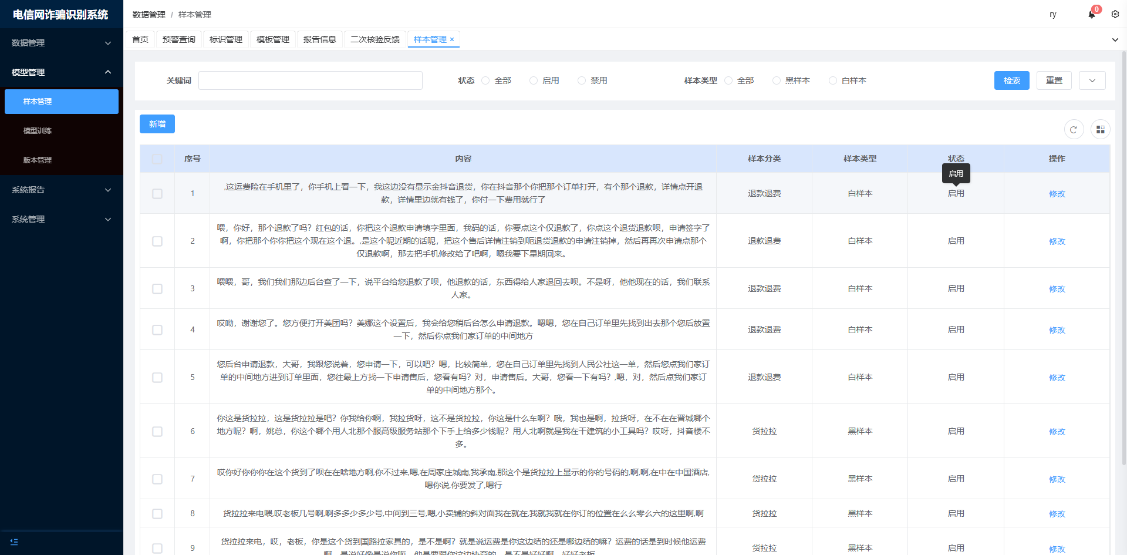This screenshot has height=555, width=1127.
Task: Toggle the select-all header checkbox
Action: (x=157, y=159)
